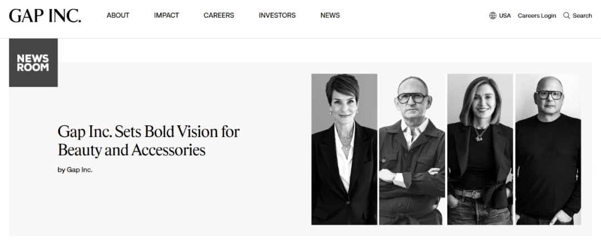The width and height of the screenshot is (601, 245).
Task: Click the magnifying glass search icon
Action: click(x=566, y=16)
